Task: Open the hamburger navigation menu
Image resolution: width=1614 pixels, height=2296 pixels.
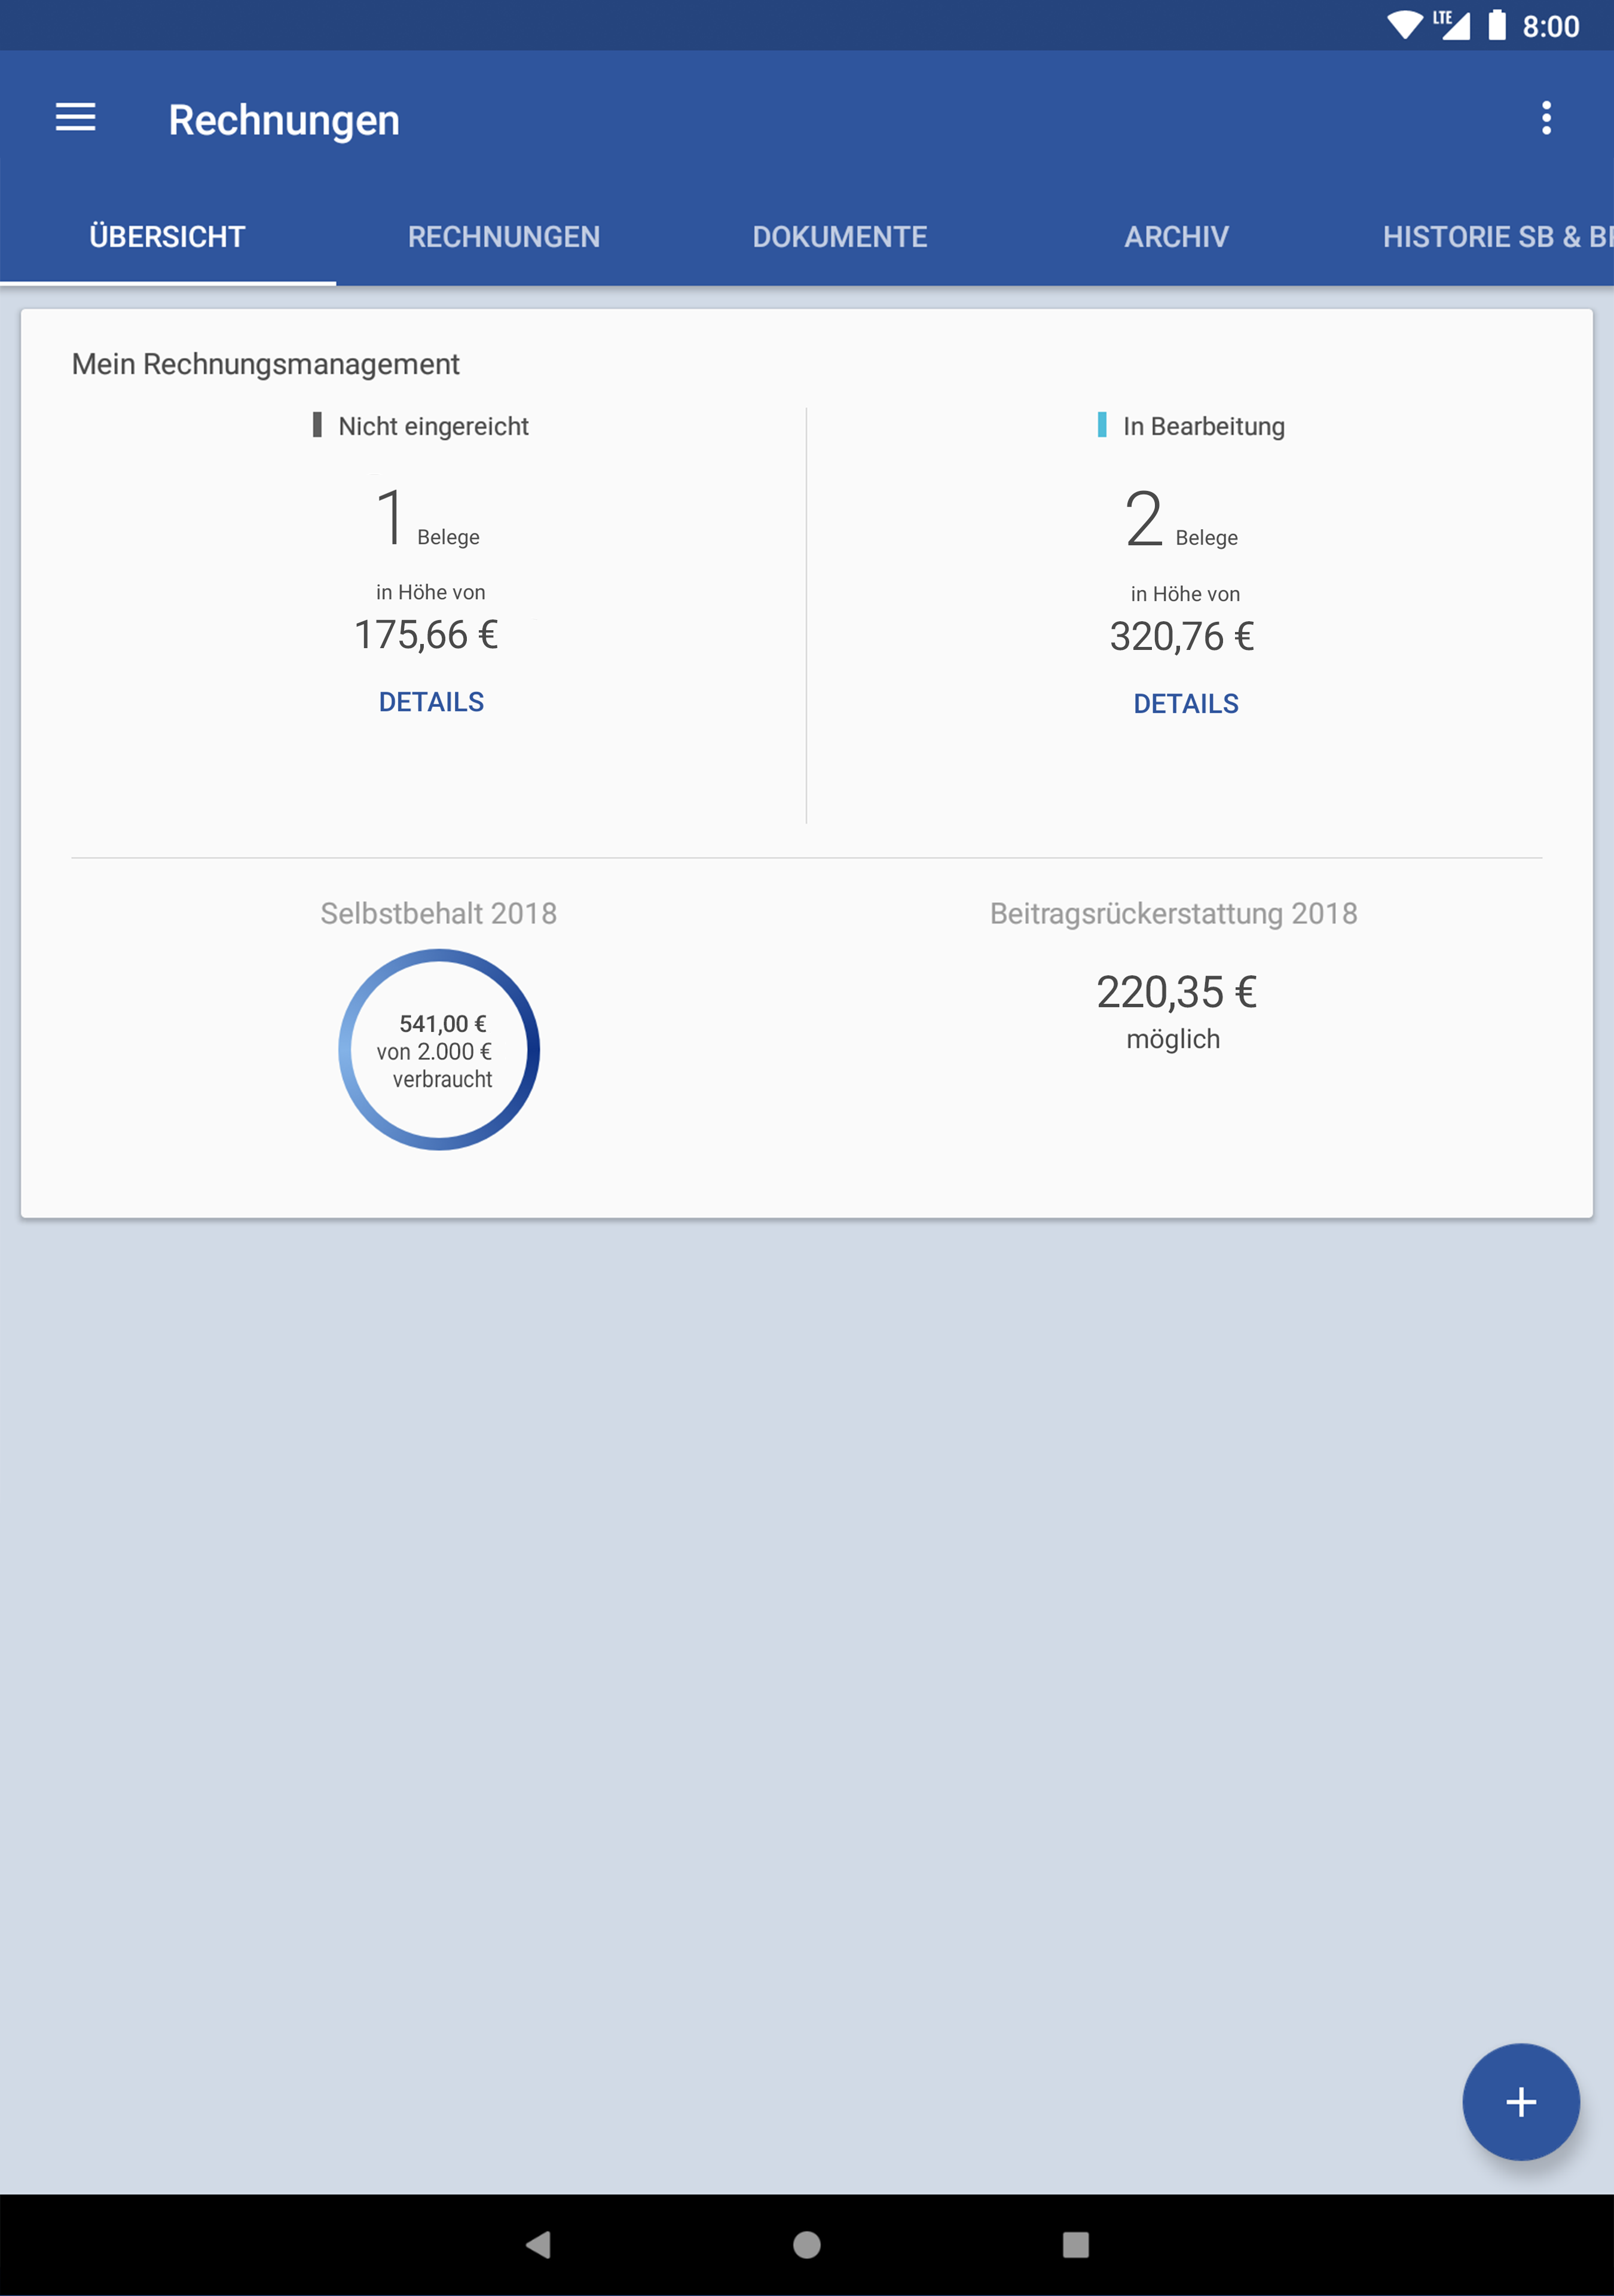Action: (75, 118)
